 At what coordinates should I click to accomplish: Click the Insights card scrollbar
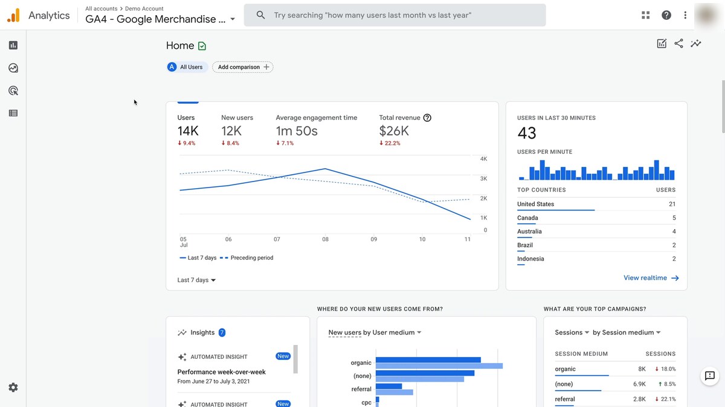(295, 359)
